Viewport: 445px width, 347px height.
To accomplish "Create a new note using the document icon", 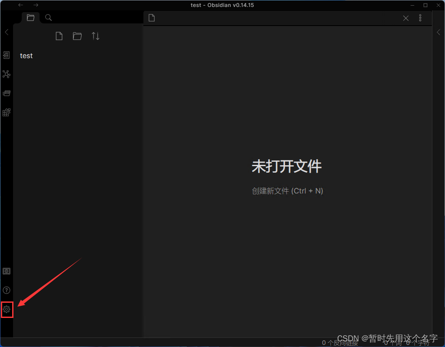I will (59, 36).
